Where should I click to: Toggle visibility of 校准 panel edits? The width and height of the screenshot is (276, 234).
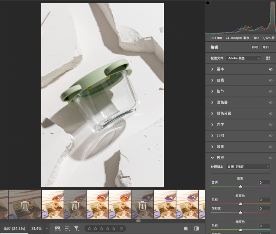271,158
